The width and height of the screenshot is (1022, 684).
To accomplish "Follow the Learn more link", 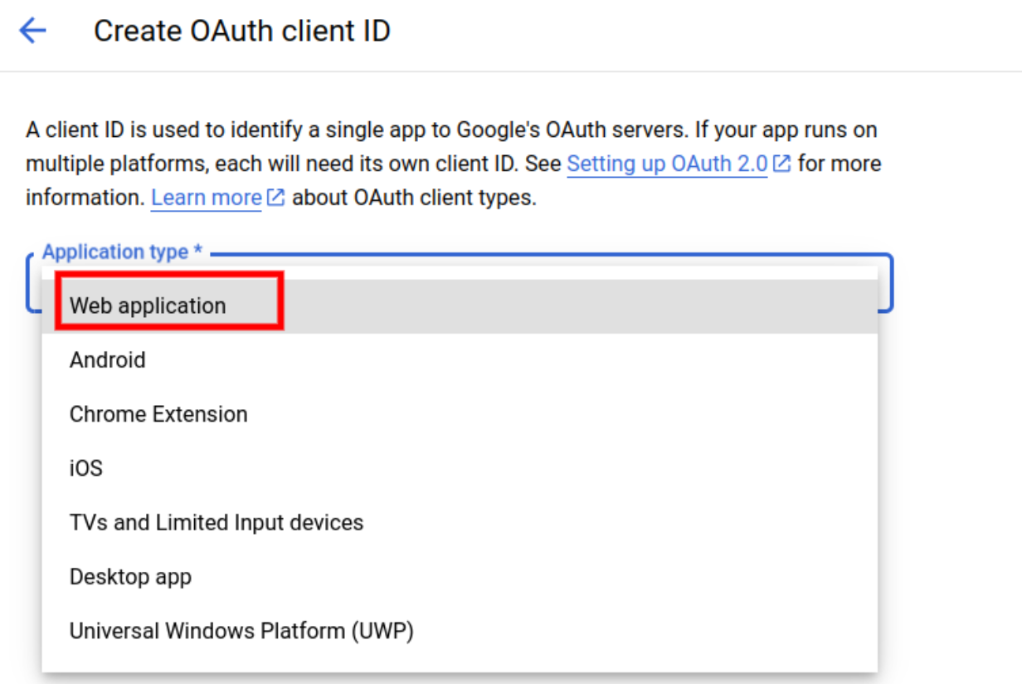I will pyautogui.click(x=206, y=198).
